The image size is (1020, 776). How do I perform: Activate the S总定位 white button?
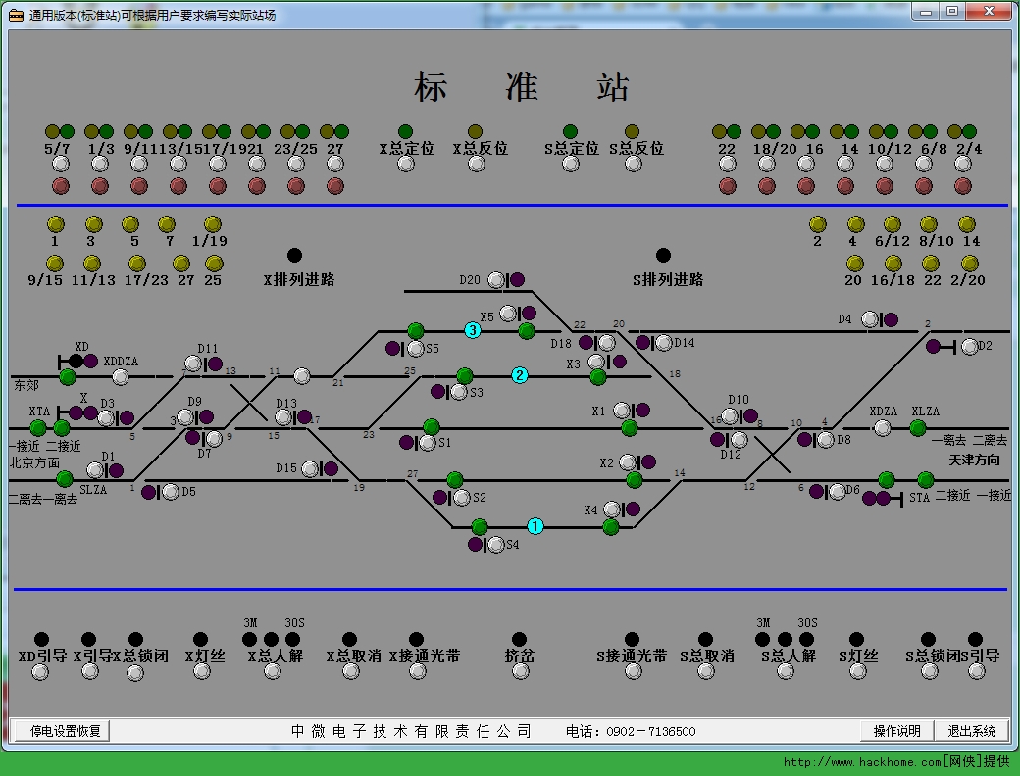[571, 164]
